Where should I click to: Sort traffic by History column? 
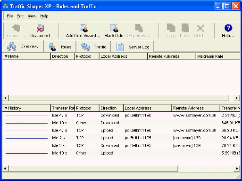[26, 108]
